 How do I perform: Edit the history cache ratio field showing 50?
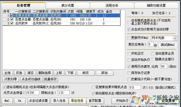[x=163, y=66]
